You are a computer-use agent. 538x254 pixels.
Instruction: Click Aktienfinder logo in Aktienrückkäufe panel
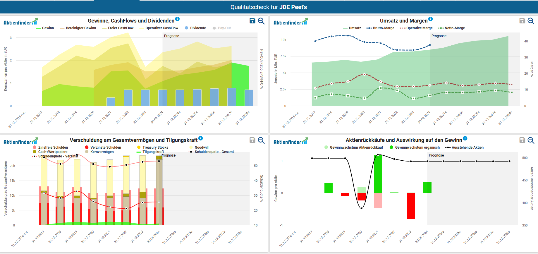(x=291, y=141)
